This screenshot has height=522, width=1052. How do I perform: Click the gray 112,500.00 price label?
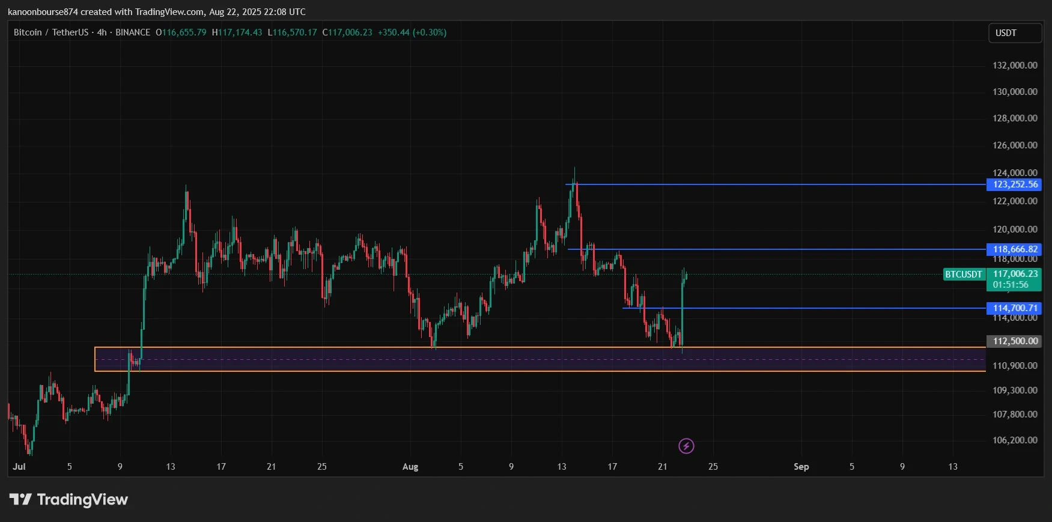pos(1014,341)
